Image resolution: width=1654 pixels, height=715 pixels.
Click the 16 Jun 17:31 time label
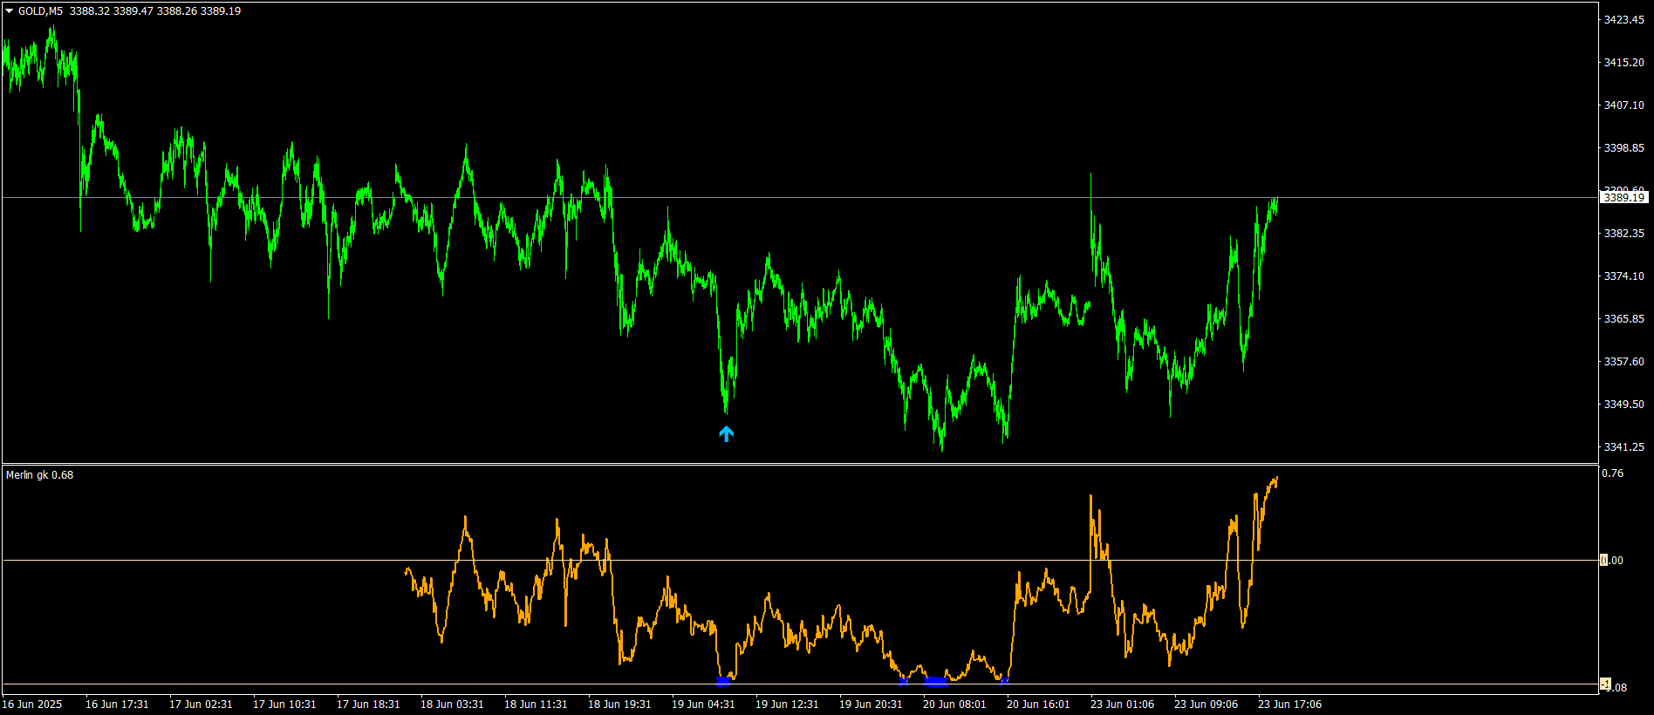pos(117,705)
